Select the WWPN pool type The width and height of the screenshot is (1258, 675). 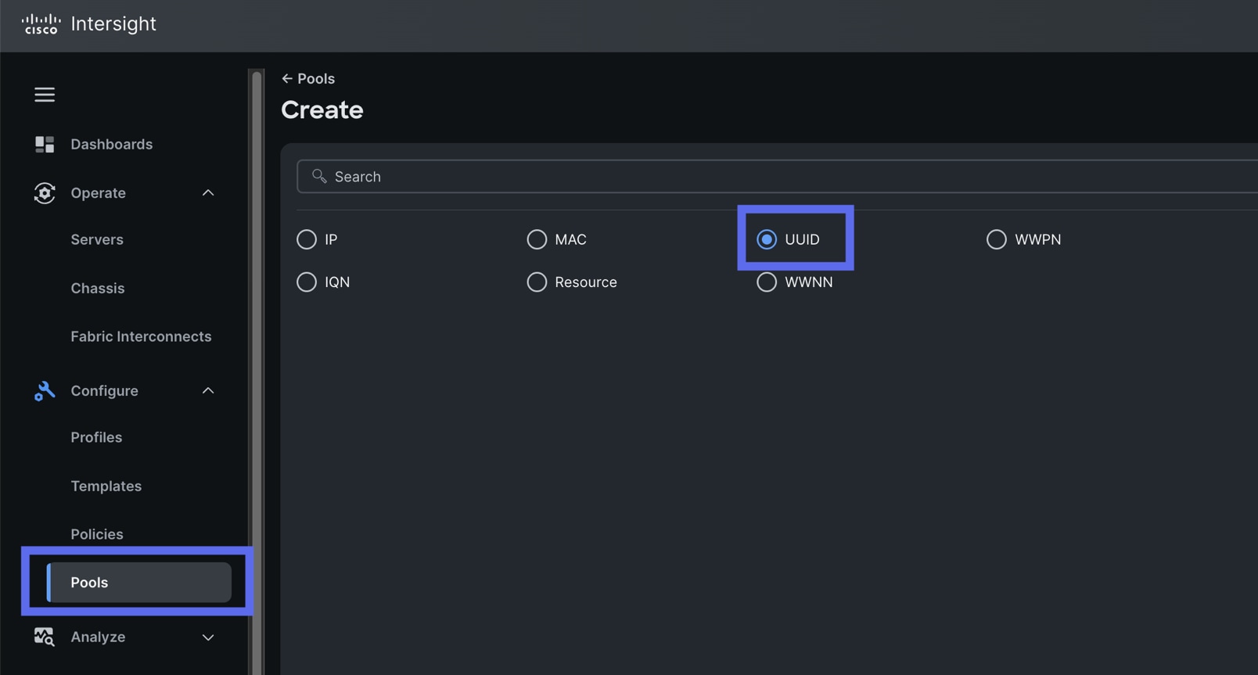coord(997,239)
